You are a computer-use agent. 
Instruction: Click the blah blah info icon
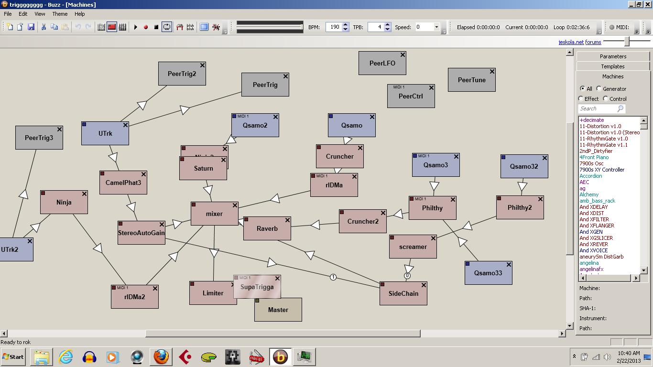(190, 27)
